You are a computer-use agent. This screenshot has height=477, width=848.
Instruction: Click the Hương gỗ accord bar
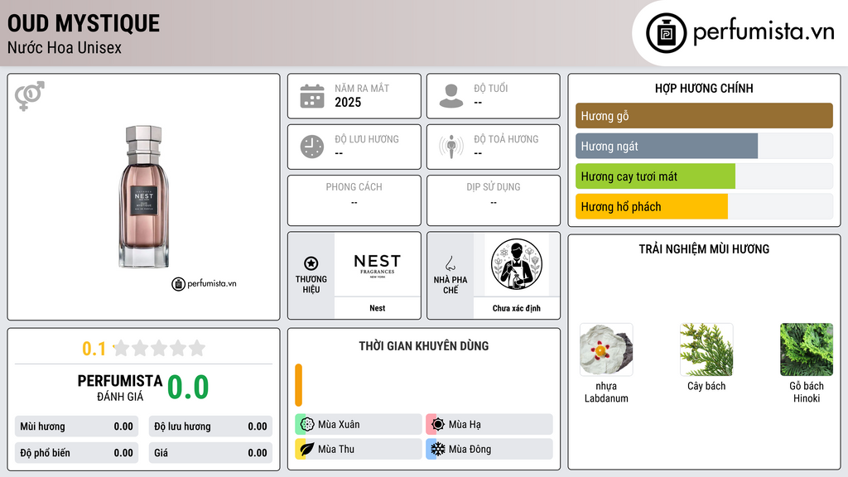point(704,116)
